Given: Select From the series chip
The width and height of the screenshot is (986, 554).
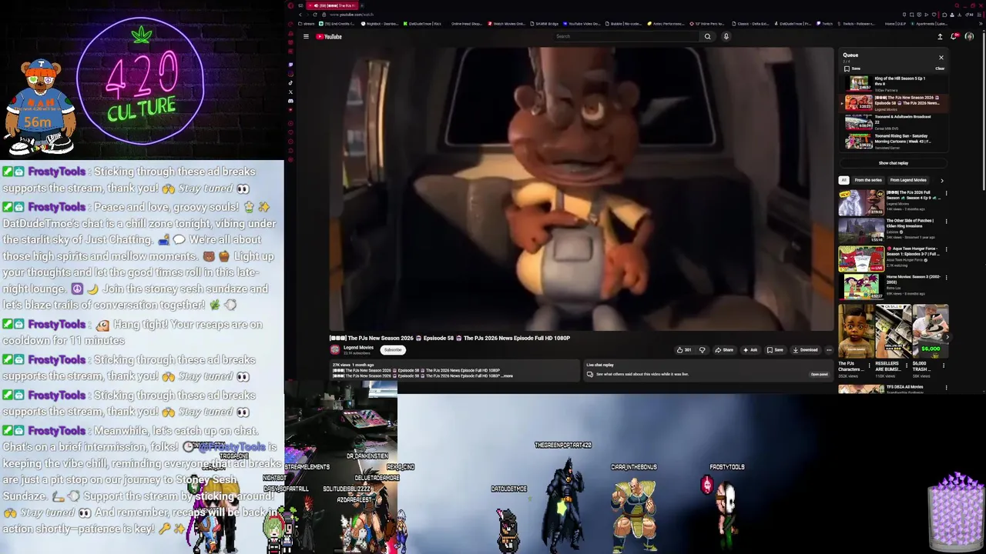Looking at the screenshot, I should click(868, 180).
